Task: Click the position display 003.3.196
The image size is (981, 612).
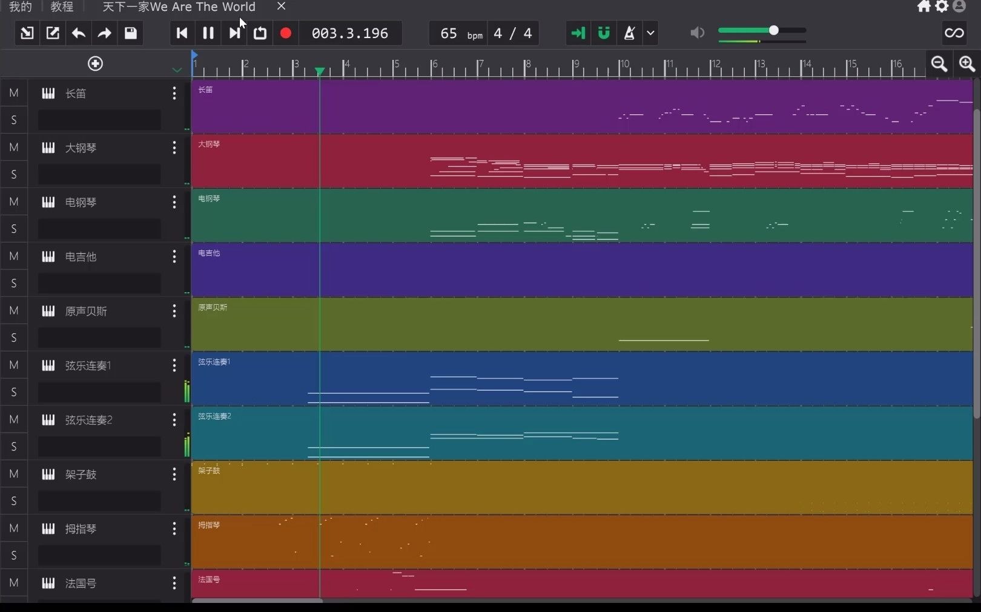Action: click(x=350, y=33)
